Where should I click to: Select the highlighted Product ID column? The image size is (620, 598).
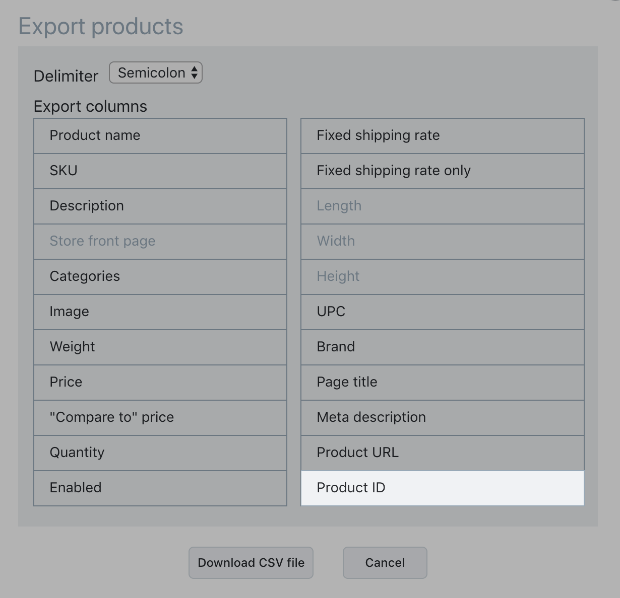(x=443, y=488)
